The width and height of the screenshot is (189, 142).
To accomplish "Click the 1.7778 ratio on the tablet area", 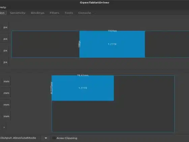I will pos(83,88).
